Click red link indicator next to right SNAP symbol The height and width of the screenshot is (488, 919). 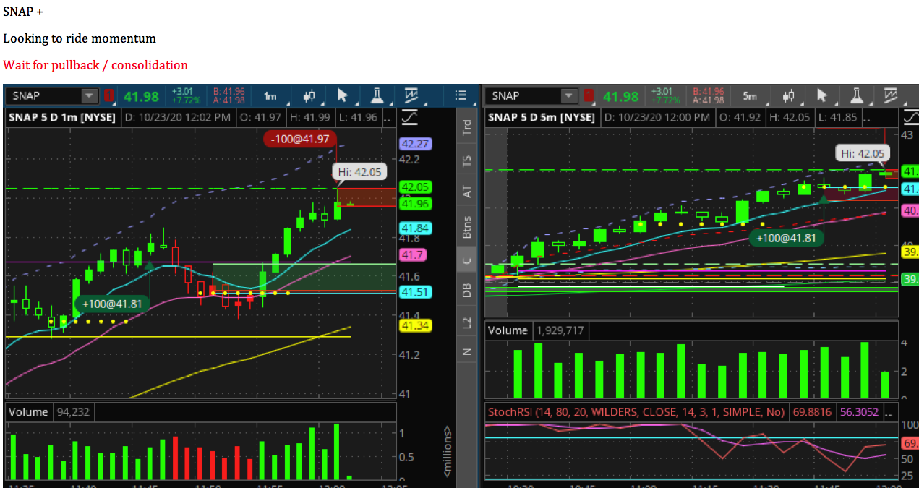pyautogui.click(x=589, y=95)
